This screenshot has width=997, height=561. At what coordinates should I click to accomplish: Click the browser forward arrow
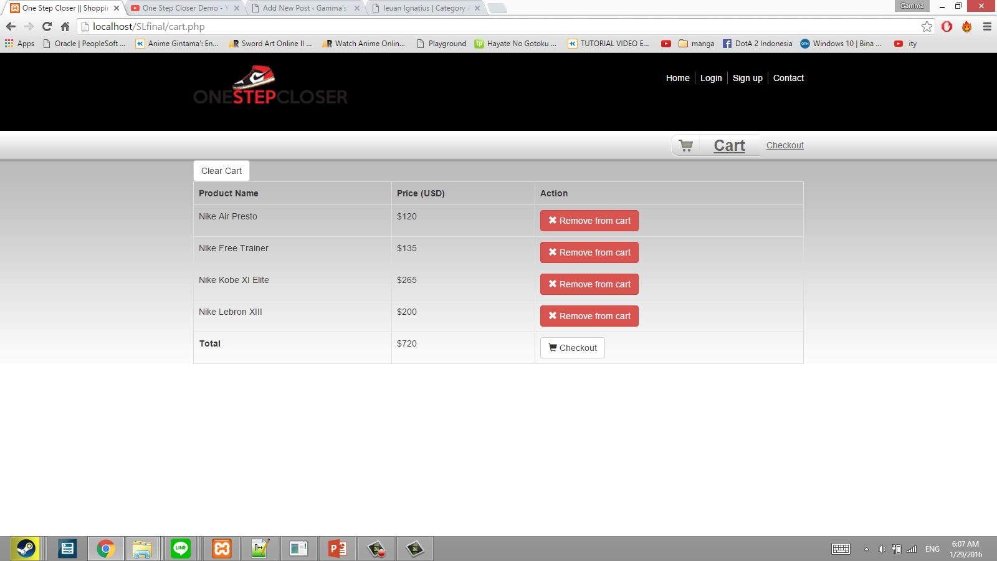coord(29,26)
